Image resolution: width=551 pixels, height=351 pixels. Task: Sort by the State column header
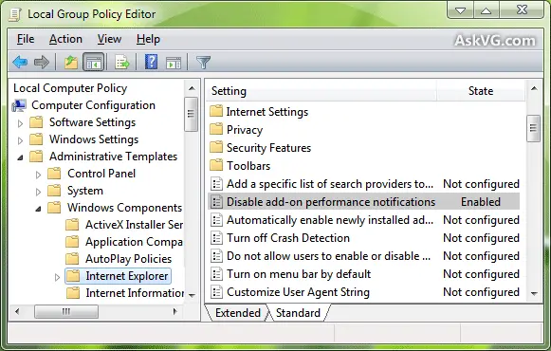(481, 91)
